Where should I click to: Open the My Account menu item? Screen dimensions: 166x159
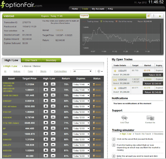(98, 9)
